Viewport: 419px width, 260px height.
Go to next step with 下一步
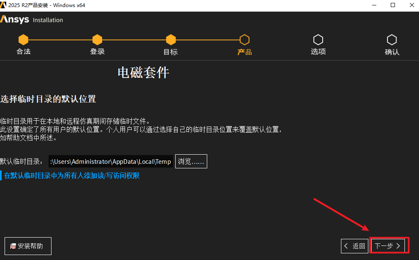[x=388, y=246]
